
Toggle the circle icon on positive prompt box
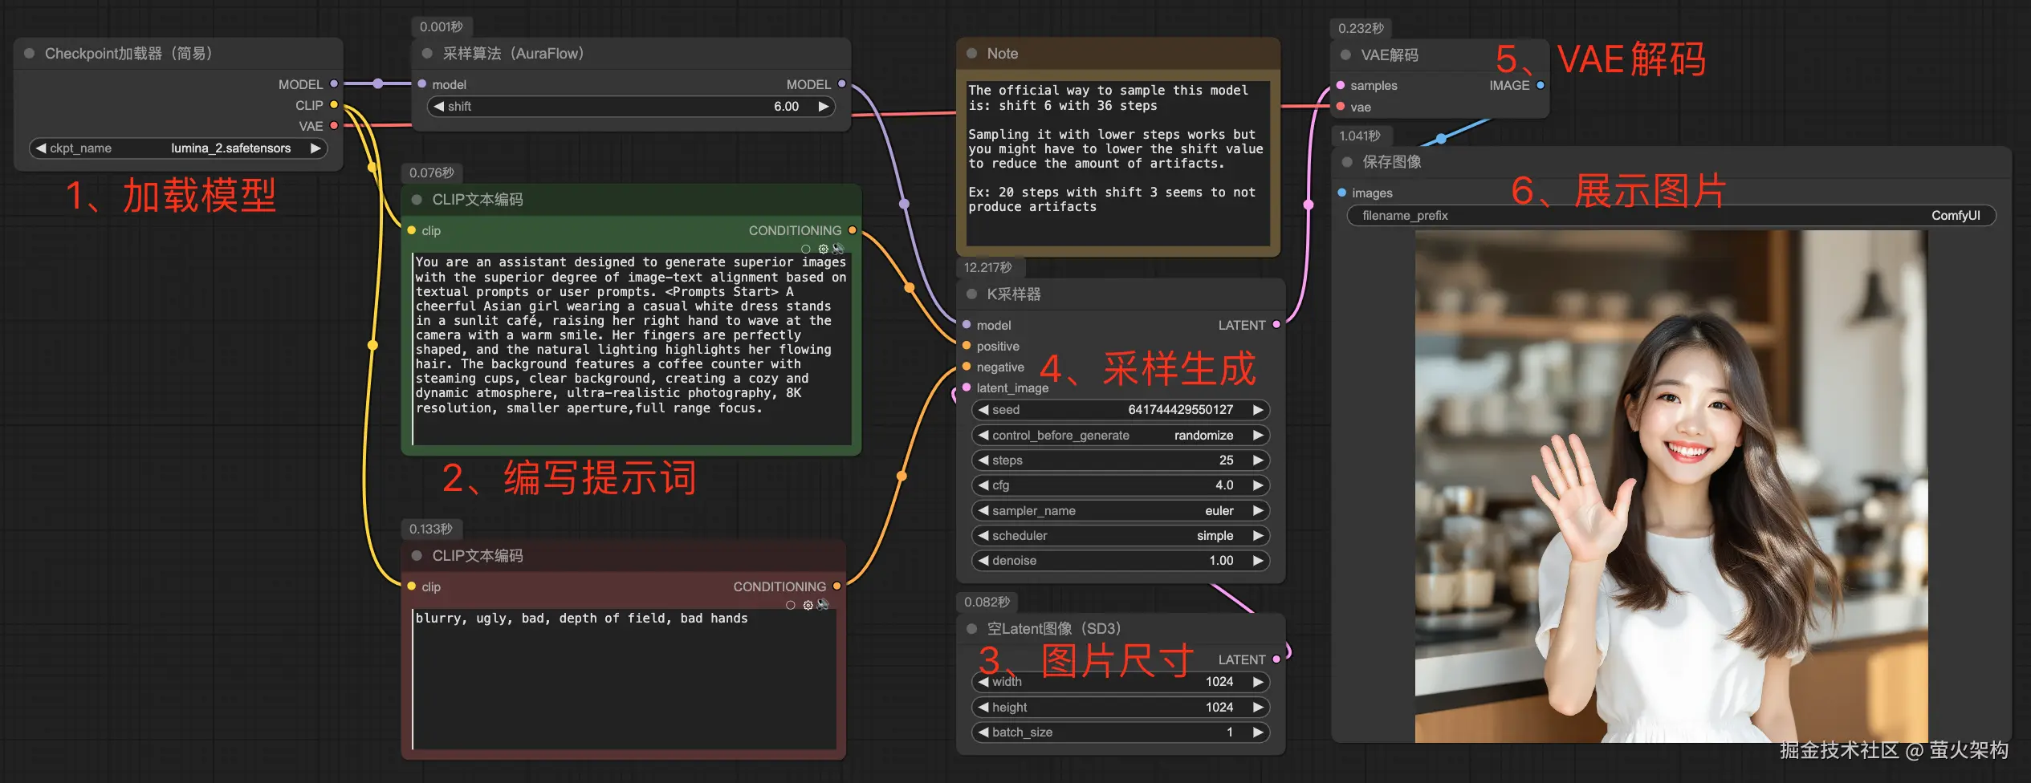[x=806, y=249]
